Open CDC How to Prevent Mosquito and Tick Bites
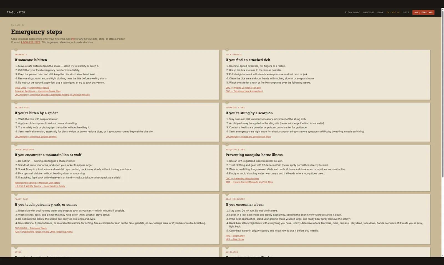This screenshot has width=444, height=265. click(249, 182)
